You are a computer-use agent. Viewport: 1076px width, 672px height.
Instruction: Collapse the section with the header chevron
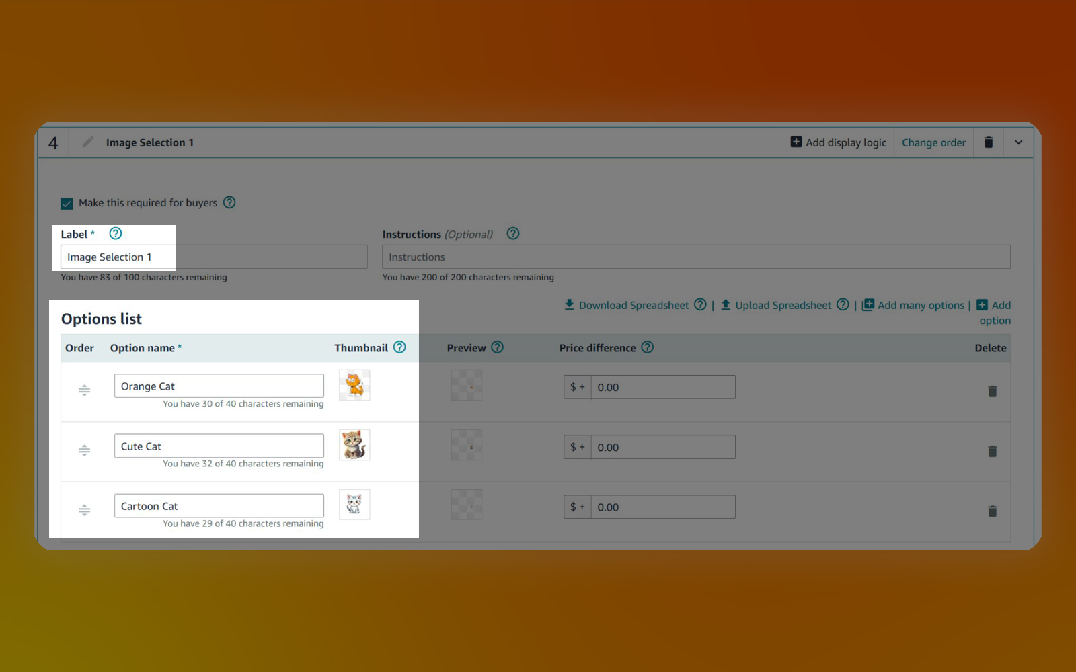point(1018,142)
